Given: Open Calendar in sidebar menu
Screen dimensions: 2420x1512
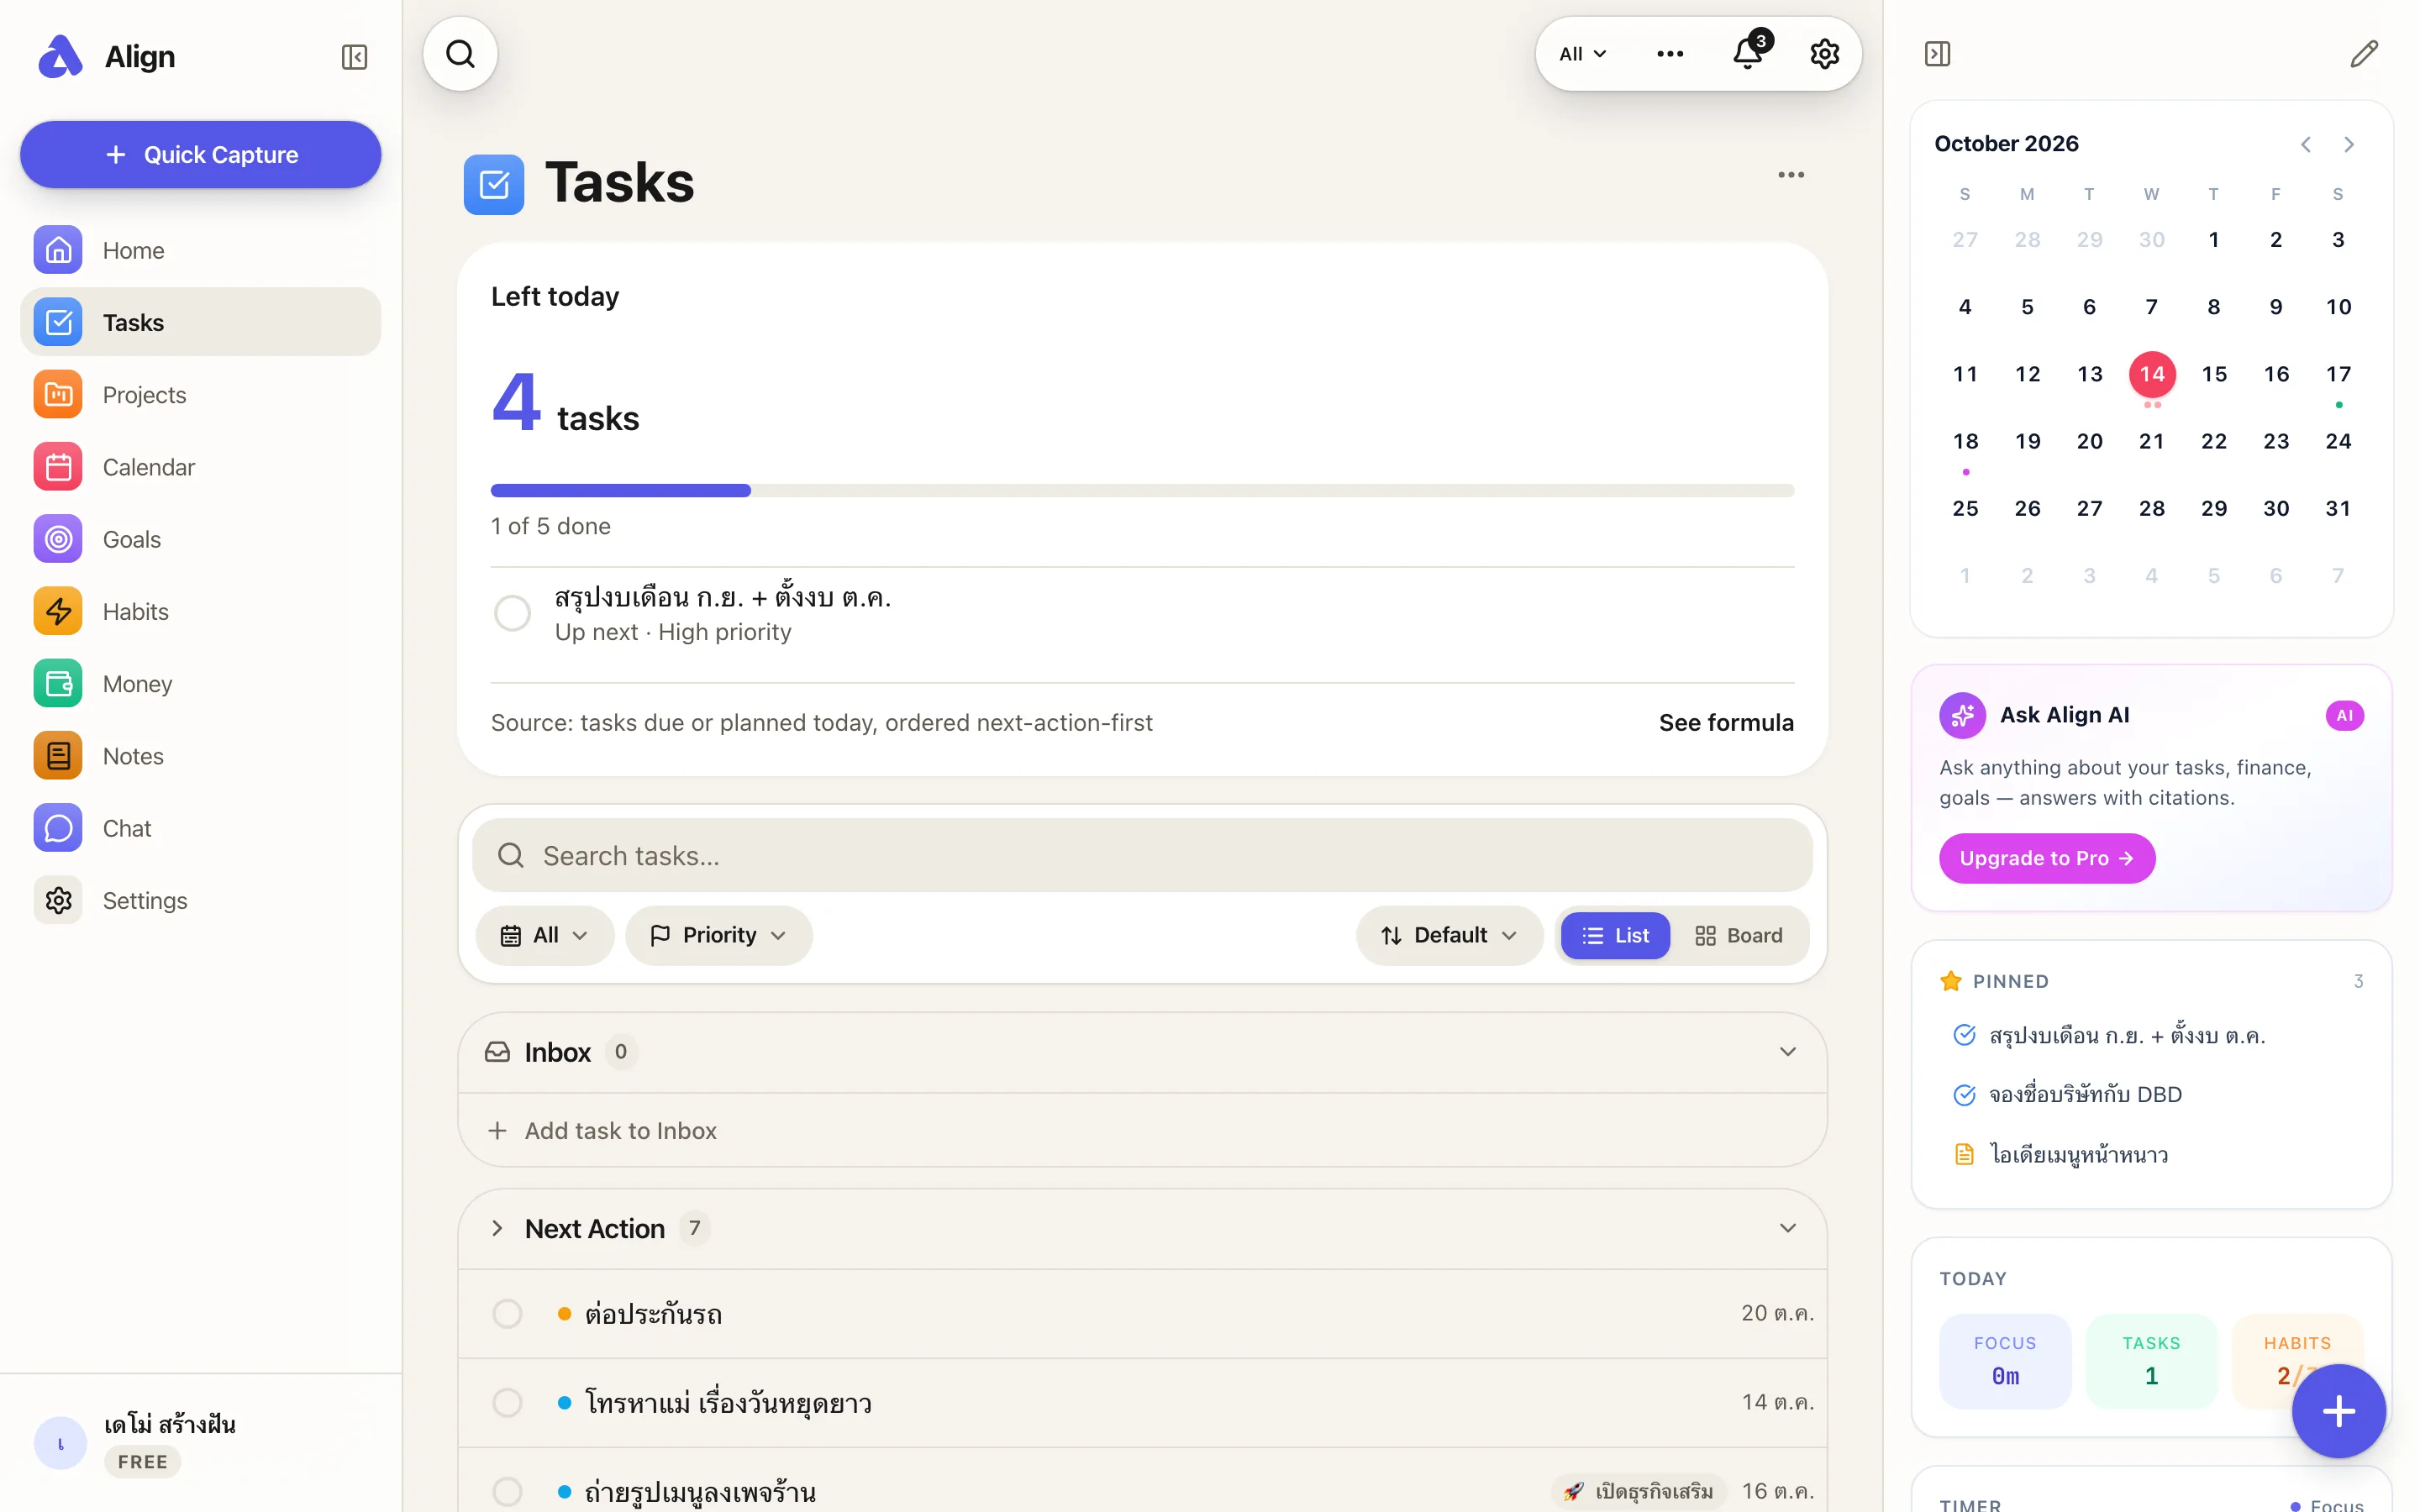Looking at the screenshot, I should tap(200, 467).
